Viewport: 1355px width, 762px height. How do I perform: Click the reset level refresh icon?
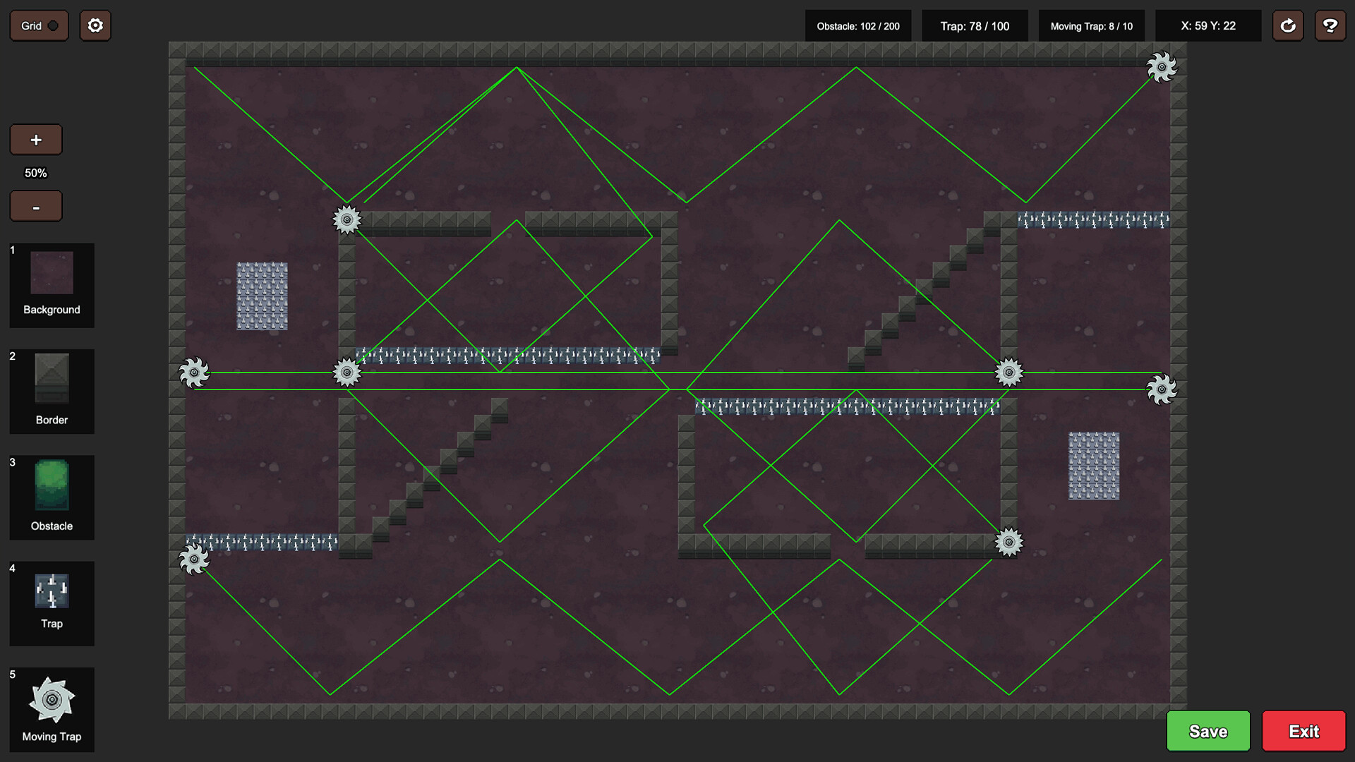point(1288,25)
